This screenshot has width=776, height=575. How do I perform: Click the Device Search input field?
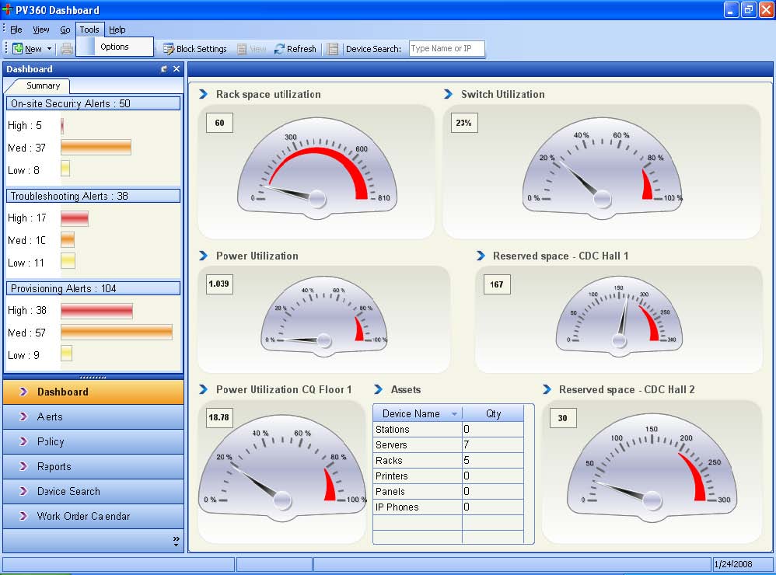tap(446, 49)
